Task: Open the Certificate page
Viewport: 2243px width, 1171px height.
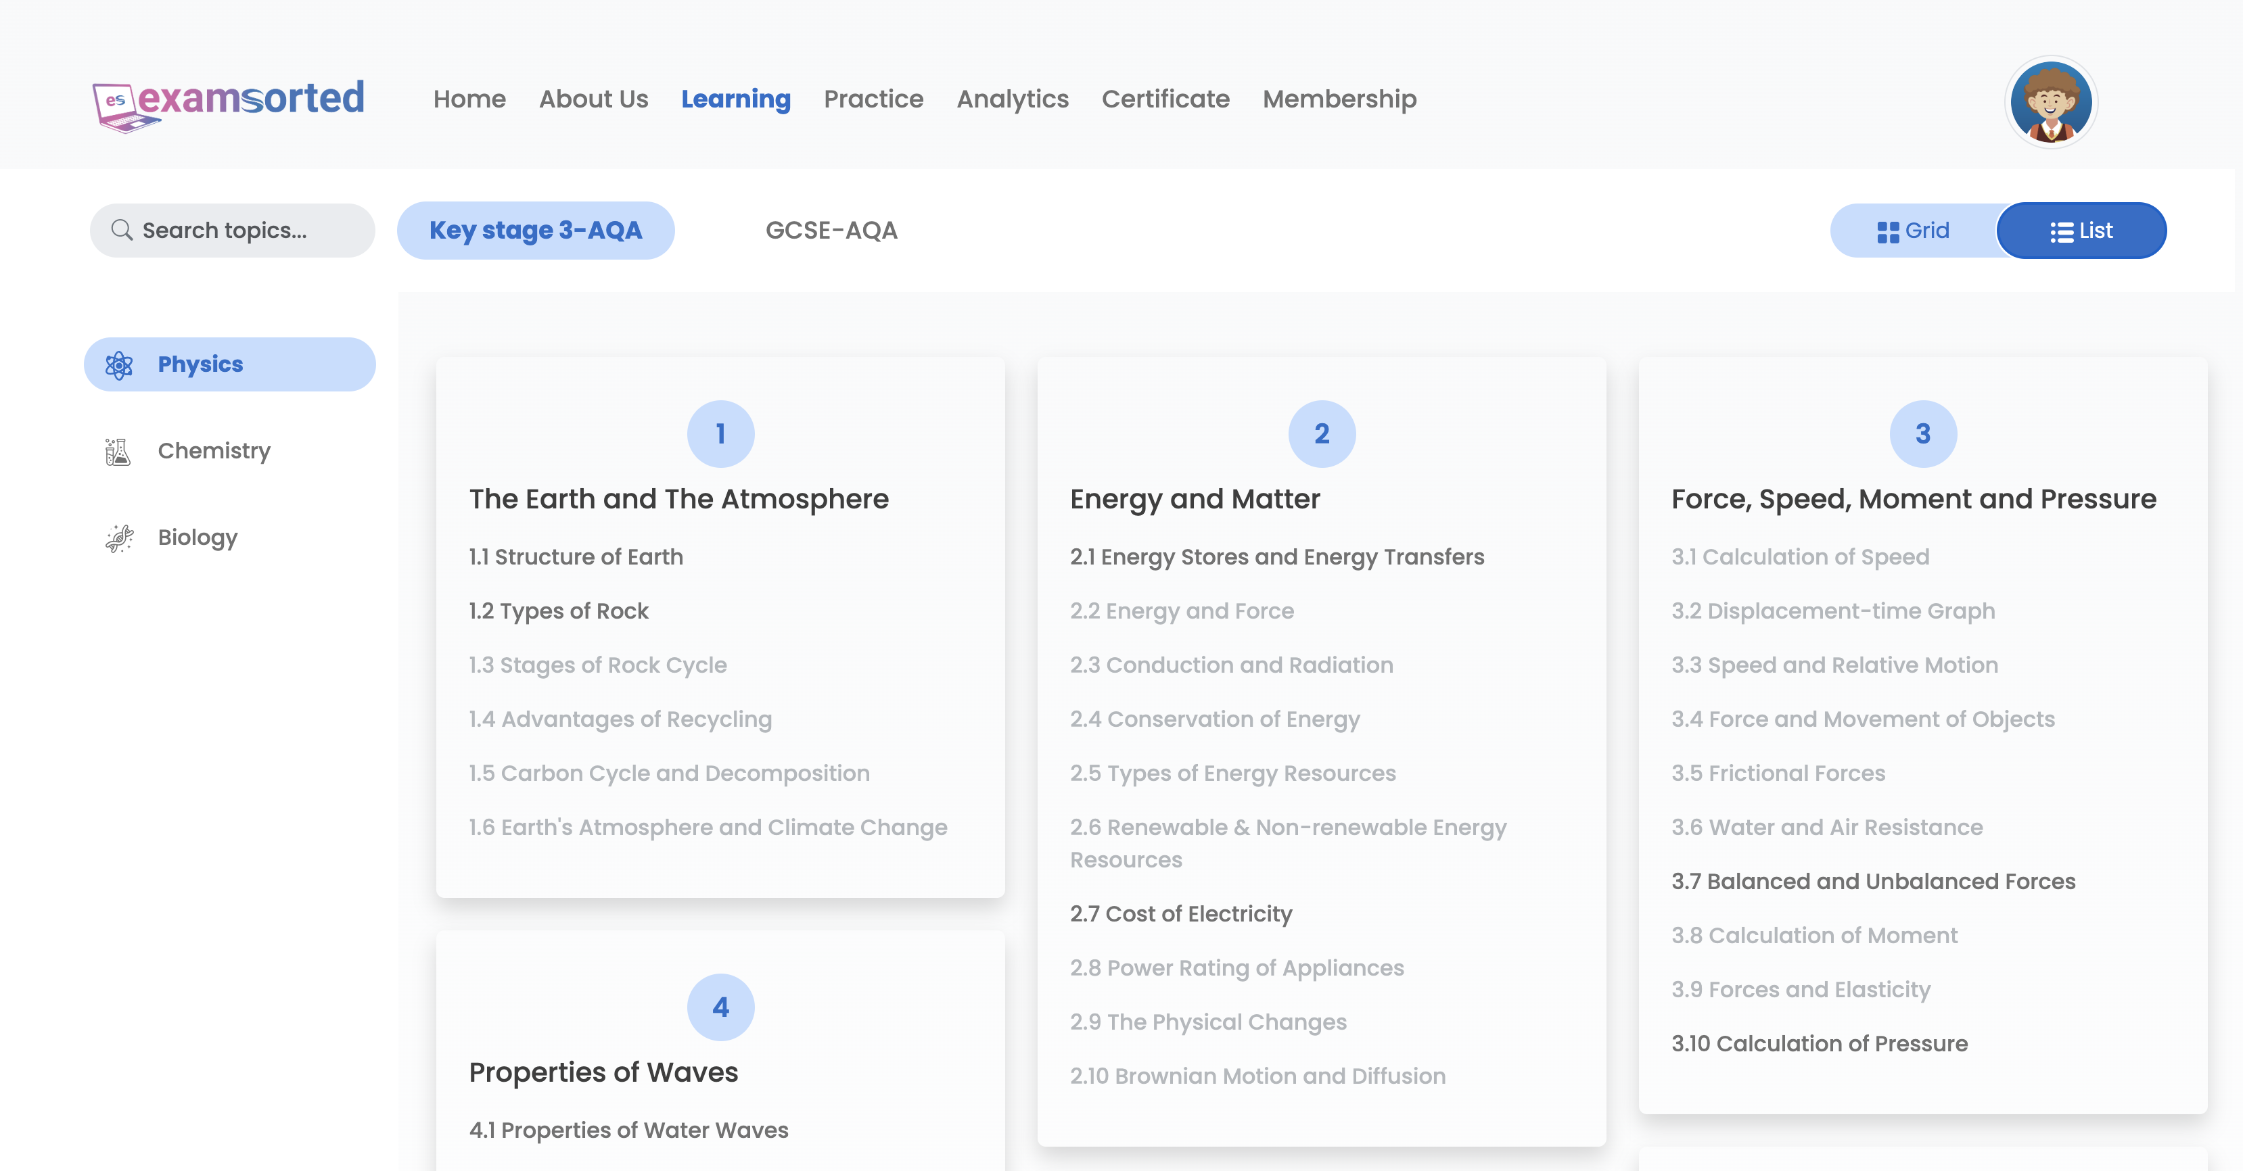Action: point(1165,99)
